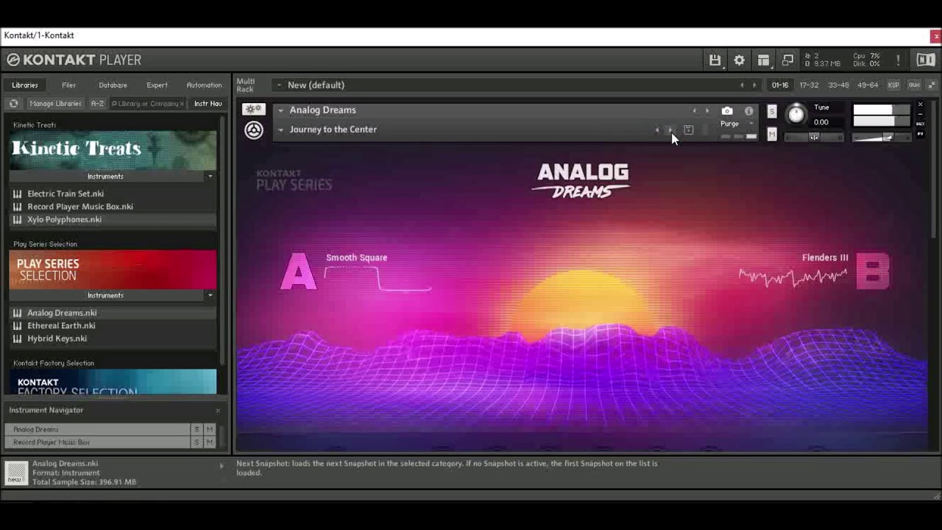Click the minimized view window icon

(787, 60)
